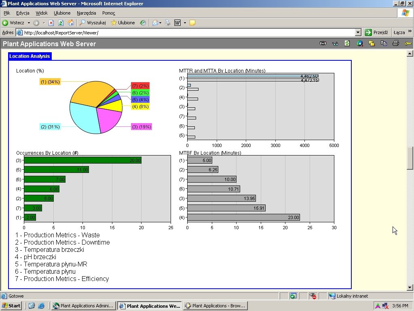Select the Location Analysis tab
The image size is (414, 311).
click(x=30, y=56)
